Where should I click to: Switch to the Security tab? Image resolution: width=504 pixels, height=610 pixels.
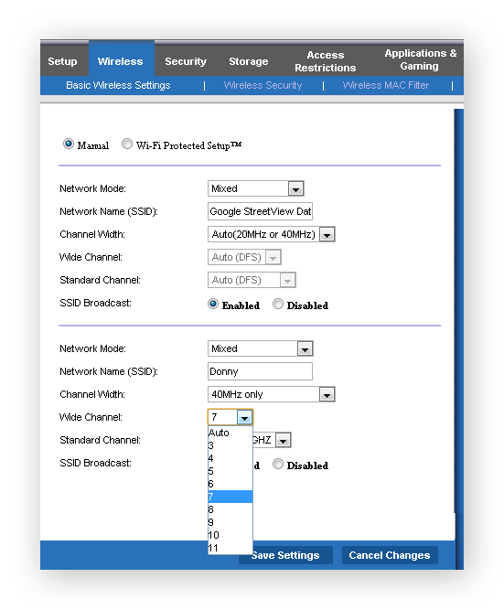186,61
